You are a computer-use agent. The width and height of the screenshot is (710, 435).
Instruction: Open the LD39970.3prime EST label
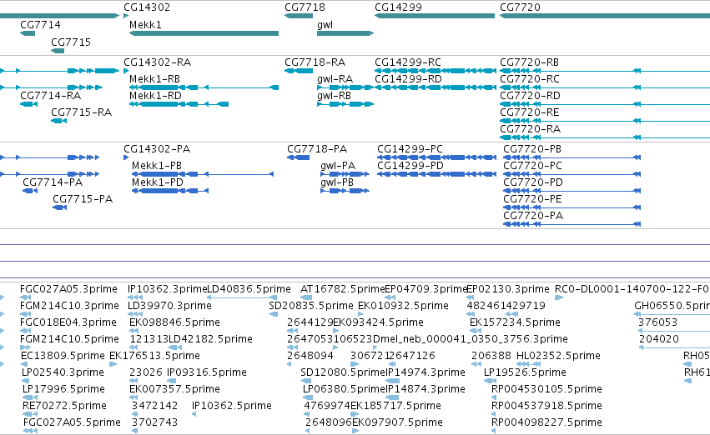[169, 306]
